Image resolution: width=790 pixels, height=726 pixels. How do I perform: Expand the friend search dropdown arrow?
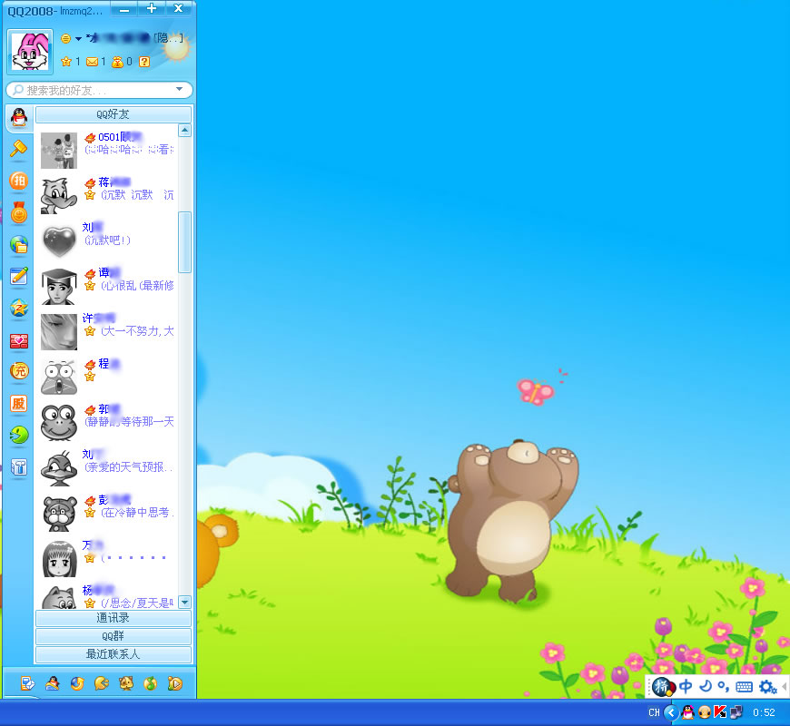180,89
